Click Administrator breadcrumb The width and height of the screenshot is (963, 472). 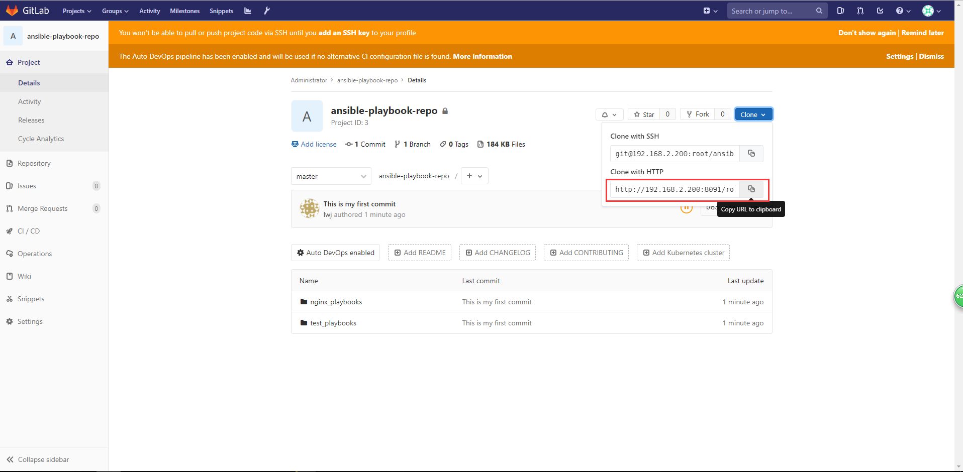pos(309,80)
